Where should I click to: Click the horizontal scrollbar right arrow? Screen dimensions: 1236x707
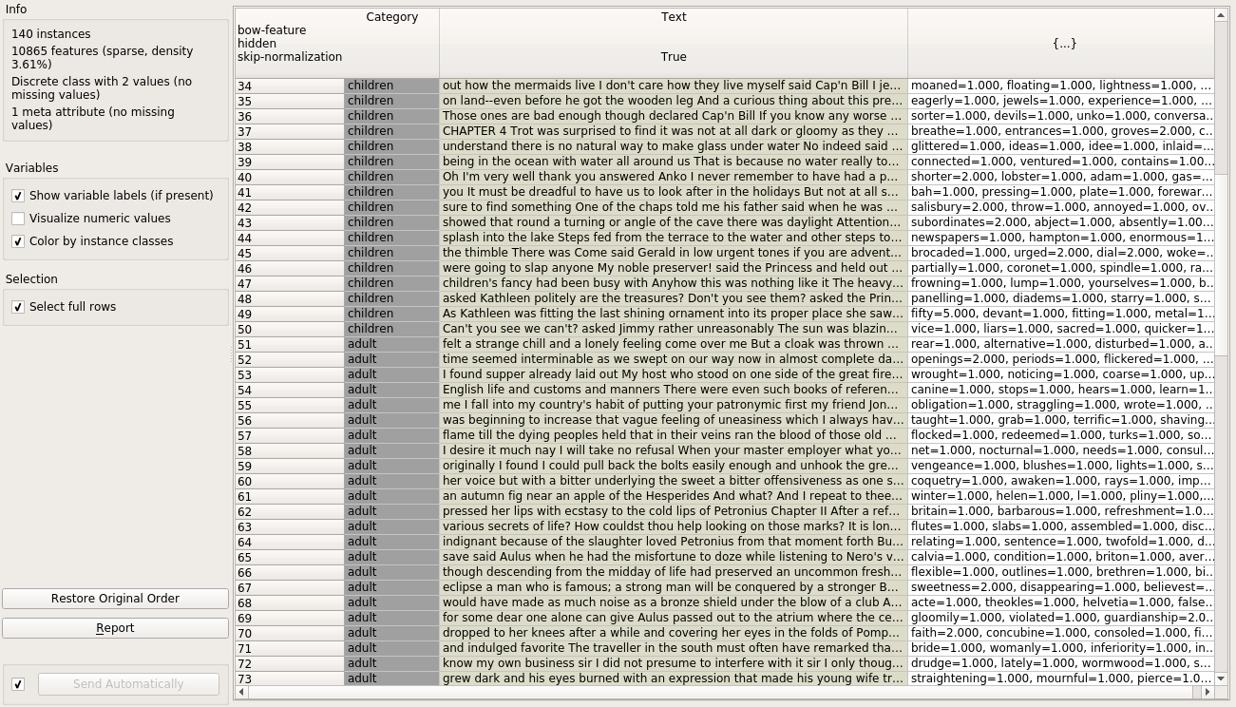pyautogui.click(x=1207, y=692)
